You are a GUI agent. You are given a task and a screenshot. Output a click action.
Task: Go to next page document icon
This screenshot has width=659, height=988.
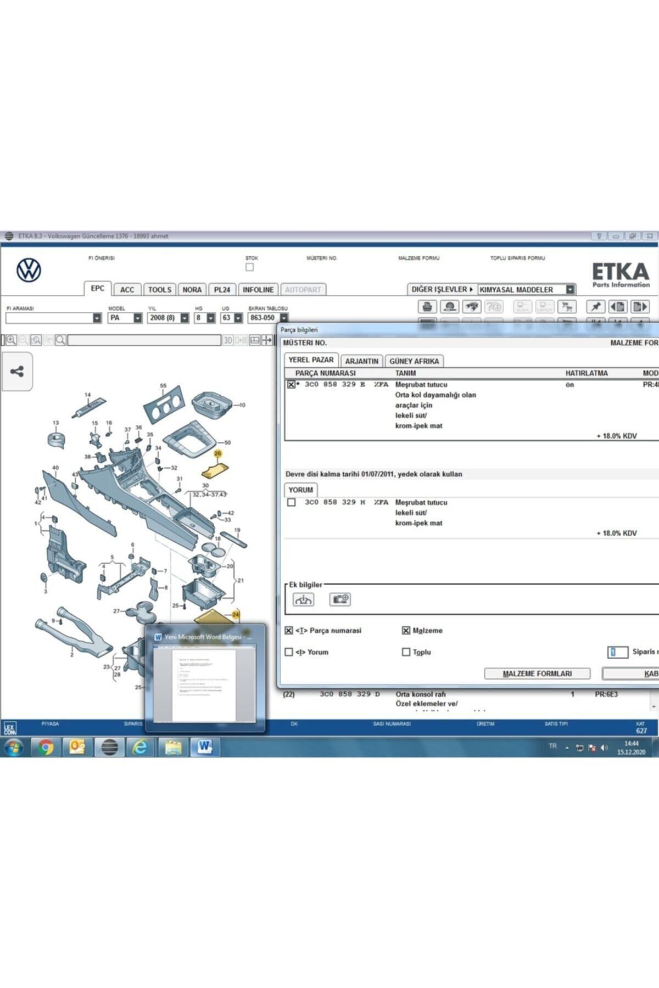point(640,306)
